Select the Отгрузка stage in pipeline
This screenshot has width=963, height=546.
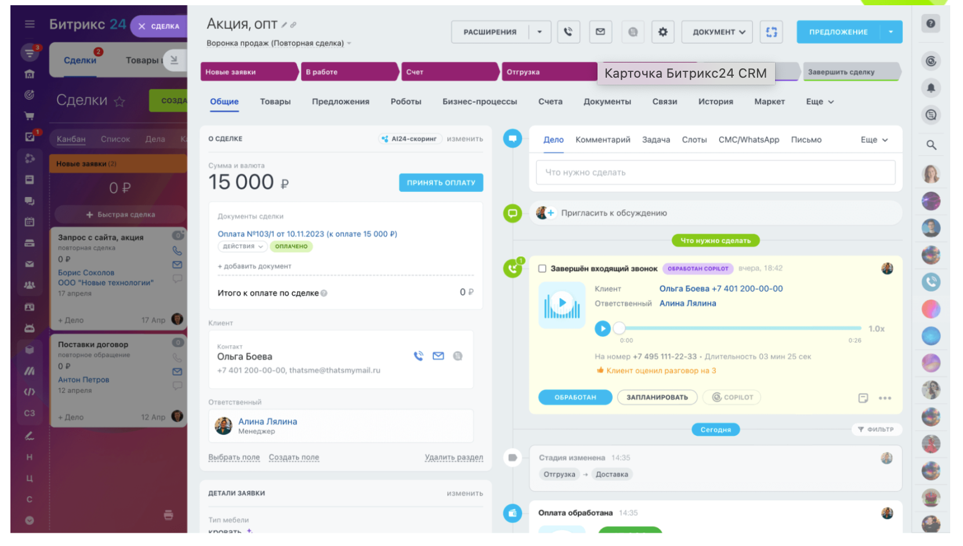(x=549, y=72)
